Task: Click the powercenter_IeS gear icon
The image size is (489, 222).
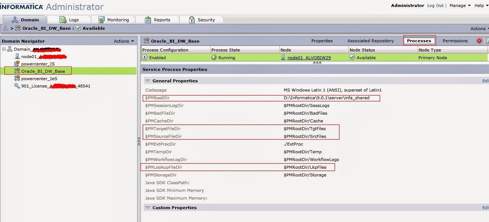Action: tap(17, 79)
